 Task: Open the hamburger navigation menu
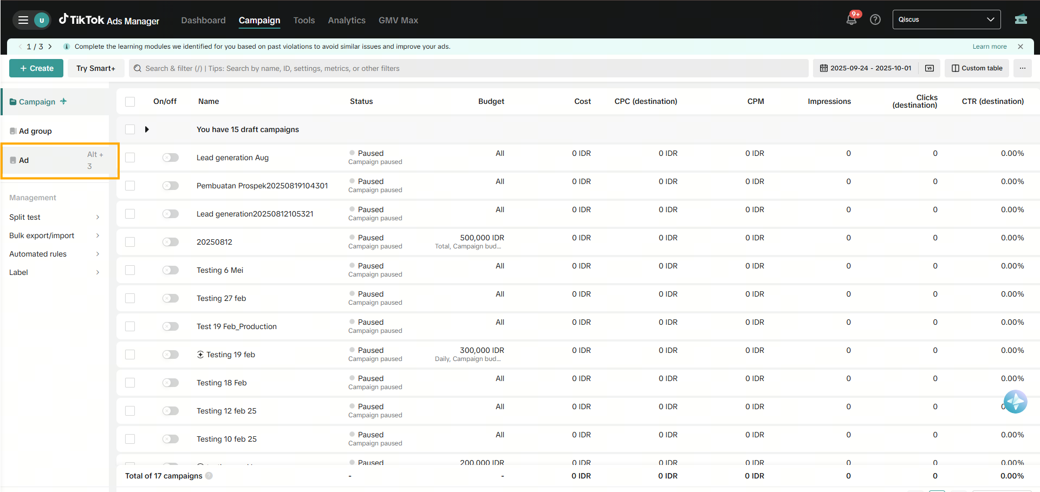tap(23, 20)
